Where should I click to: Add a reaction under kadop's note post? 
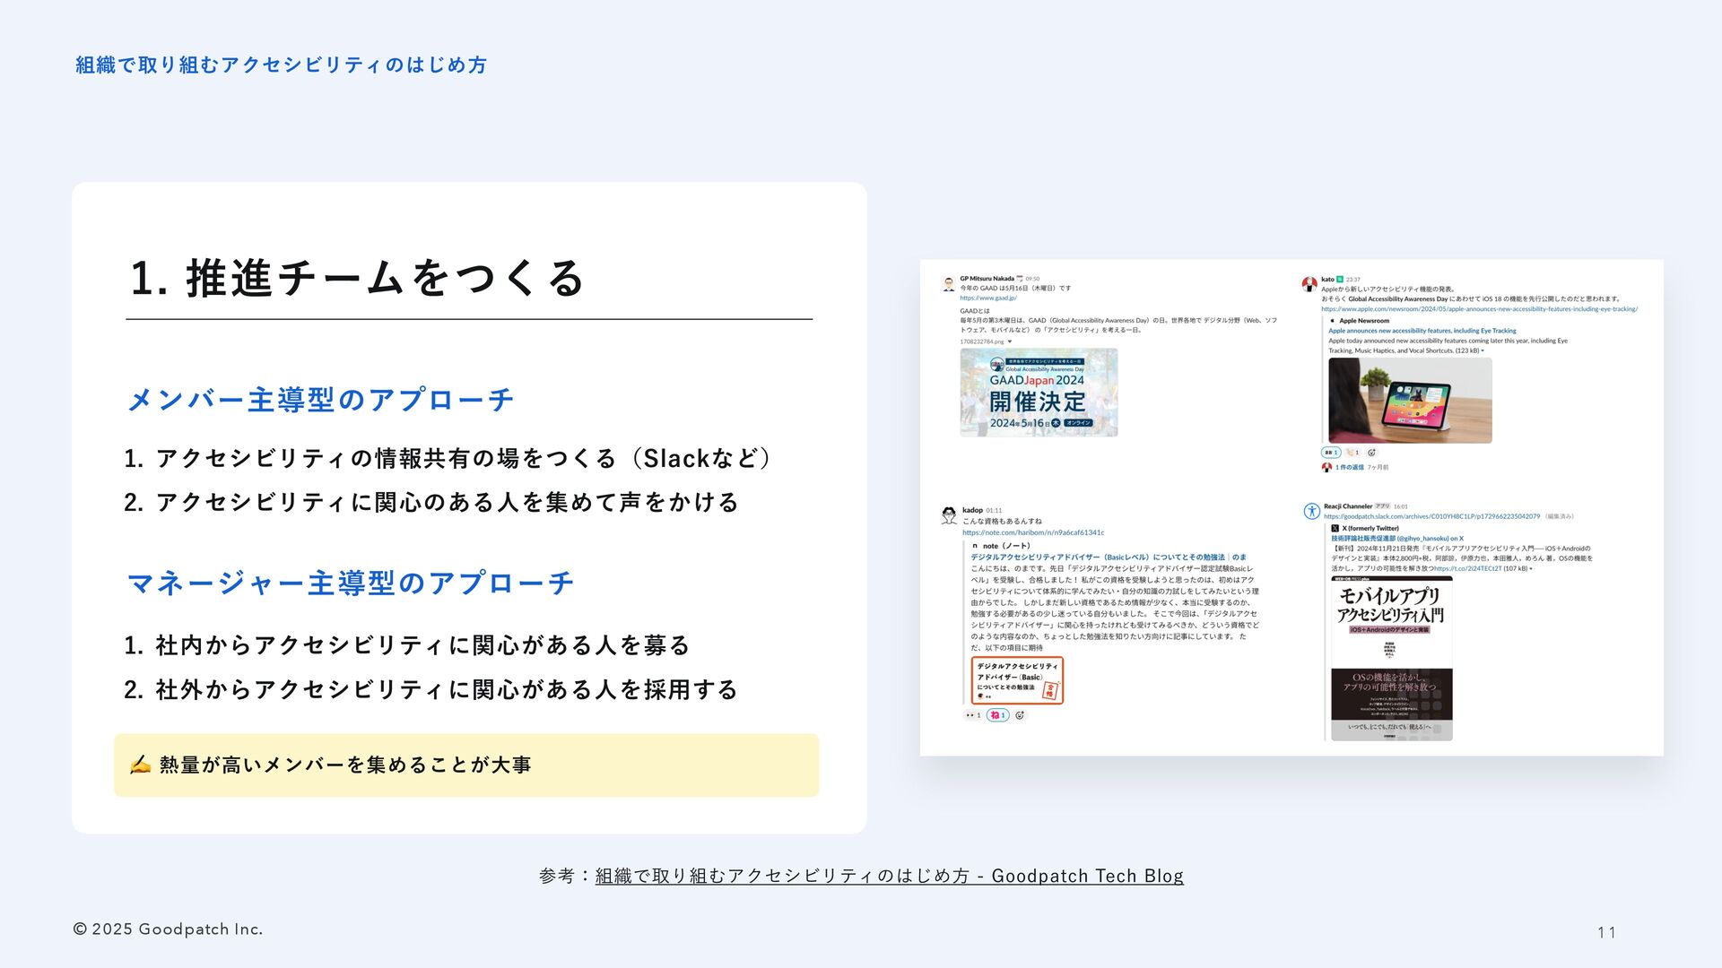pos(1020,715)
